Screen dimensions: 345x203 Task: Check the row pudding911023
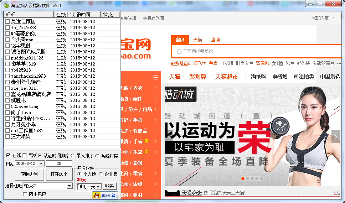pyautogui.click(x=8, y=58)
